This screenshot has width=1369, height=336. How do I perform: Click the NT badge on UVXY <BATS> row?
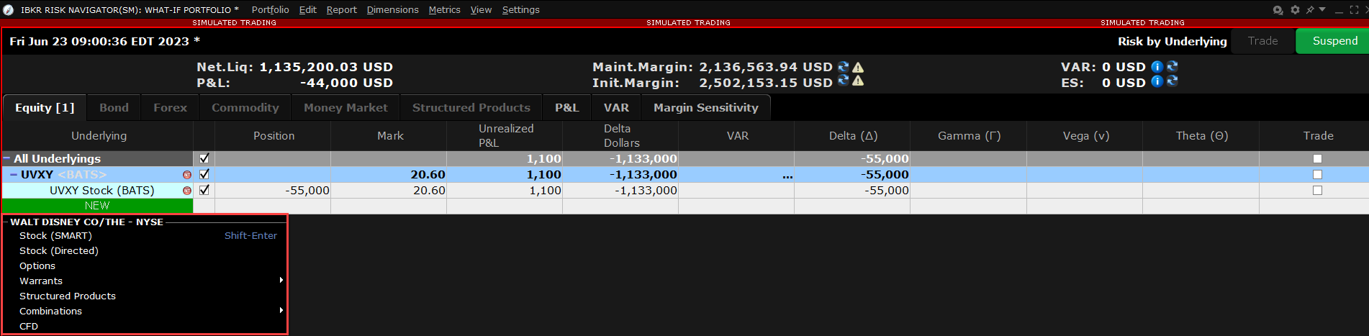coord(187,175)
